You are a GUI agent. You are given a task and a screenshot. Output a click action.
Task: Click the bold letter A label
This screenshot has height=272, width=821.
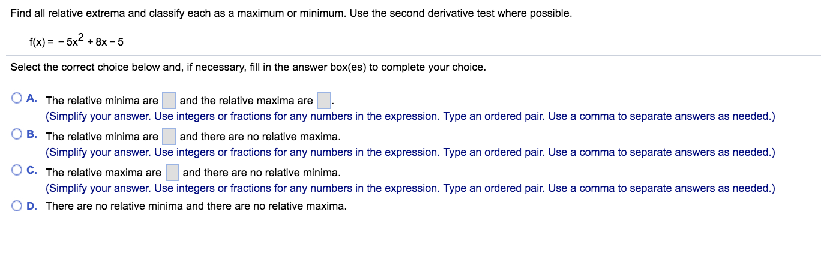tap(32, 98)
